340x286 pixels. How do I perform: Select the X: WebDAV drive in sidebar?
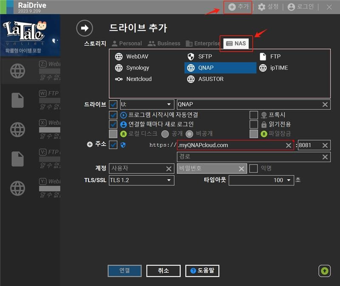pyautogui.click(x=30, y=129)
